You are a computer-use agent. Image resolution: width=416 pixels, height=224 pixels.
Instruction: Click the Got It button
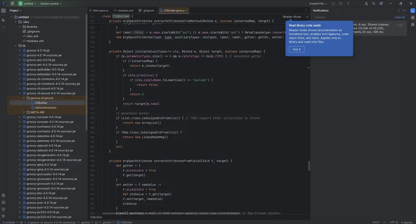pos(297,49)
